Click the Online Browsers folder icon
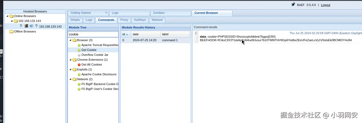Screen dimensions: 362x123 pos(11,16)
